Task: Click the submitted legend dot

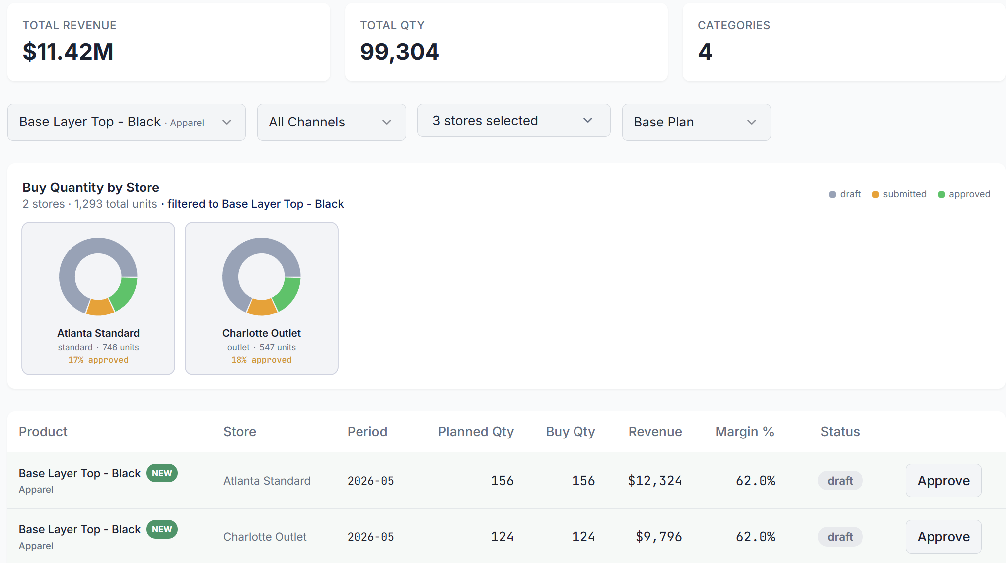Action: click(875, 194)
